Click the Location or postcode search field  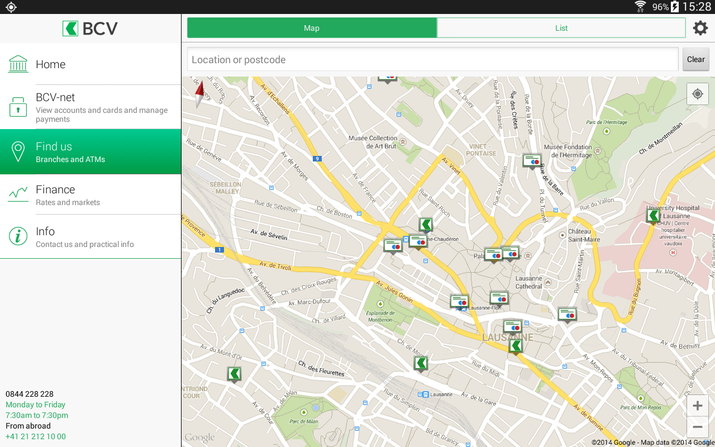(391, 59)
